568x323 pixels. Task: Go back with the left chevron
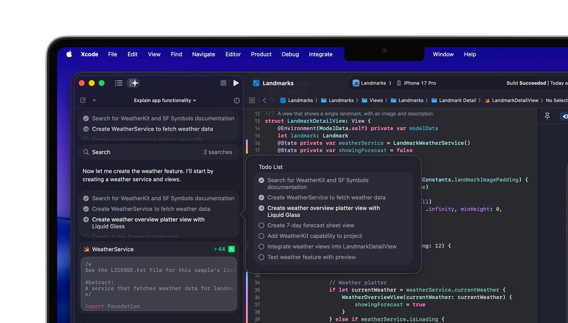coord(264,100)
